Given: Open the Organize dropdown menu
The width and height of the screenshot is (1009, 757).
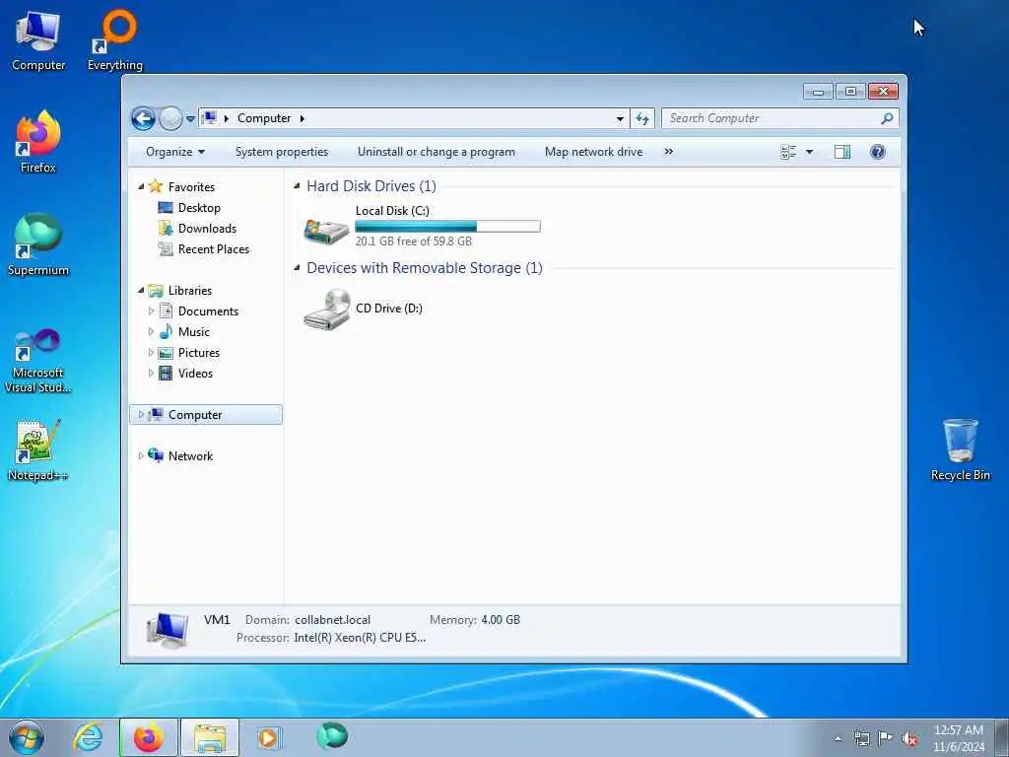Looking at the screenshot, I should (x=175, y=152).
